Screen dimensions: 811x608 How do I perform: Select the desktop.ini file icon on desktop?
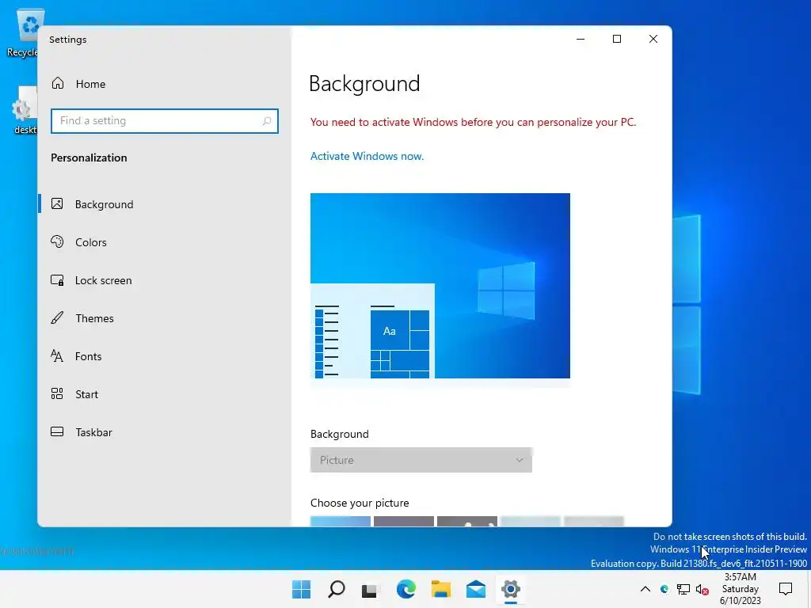pos(25,111)
